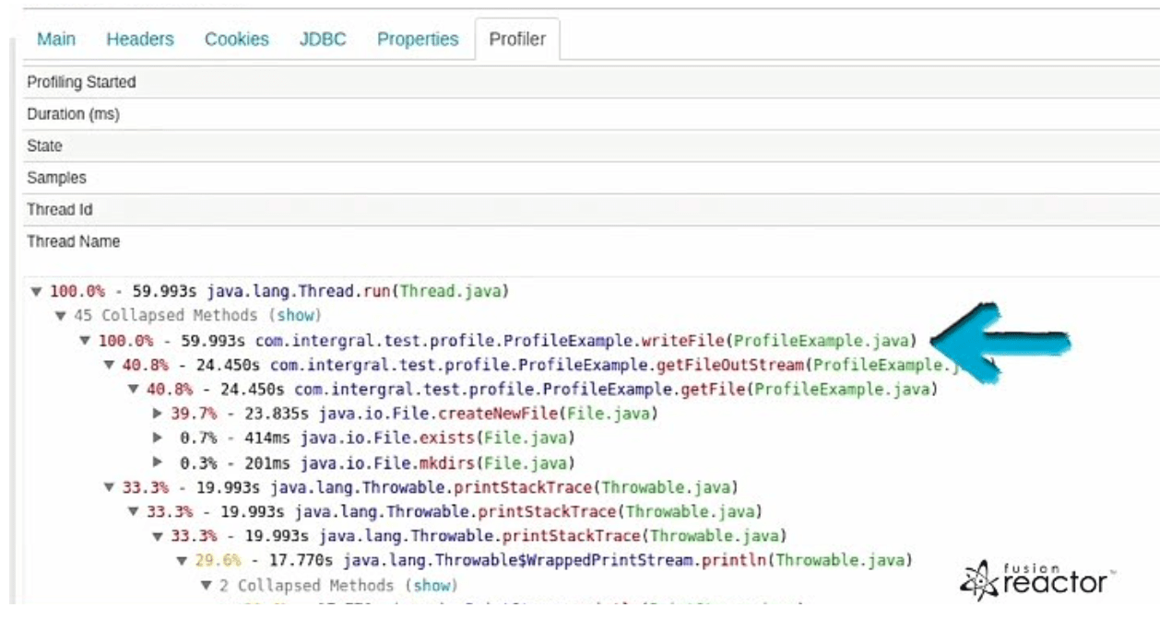Viewport: 1171px width, 619px height.
Task: Switch to the JDBC tab
Action: point(323,40)
